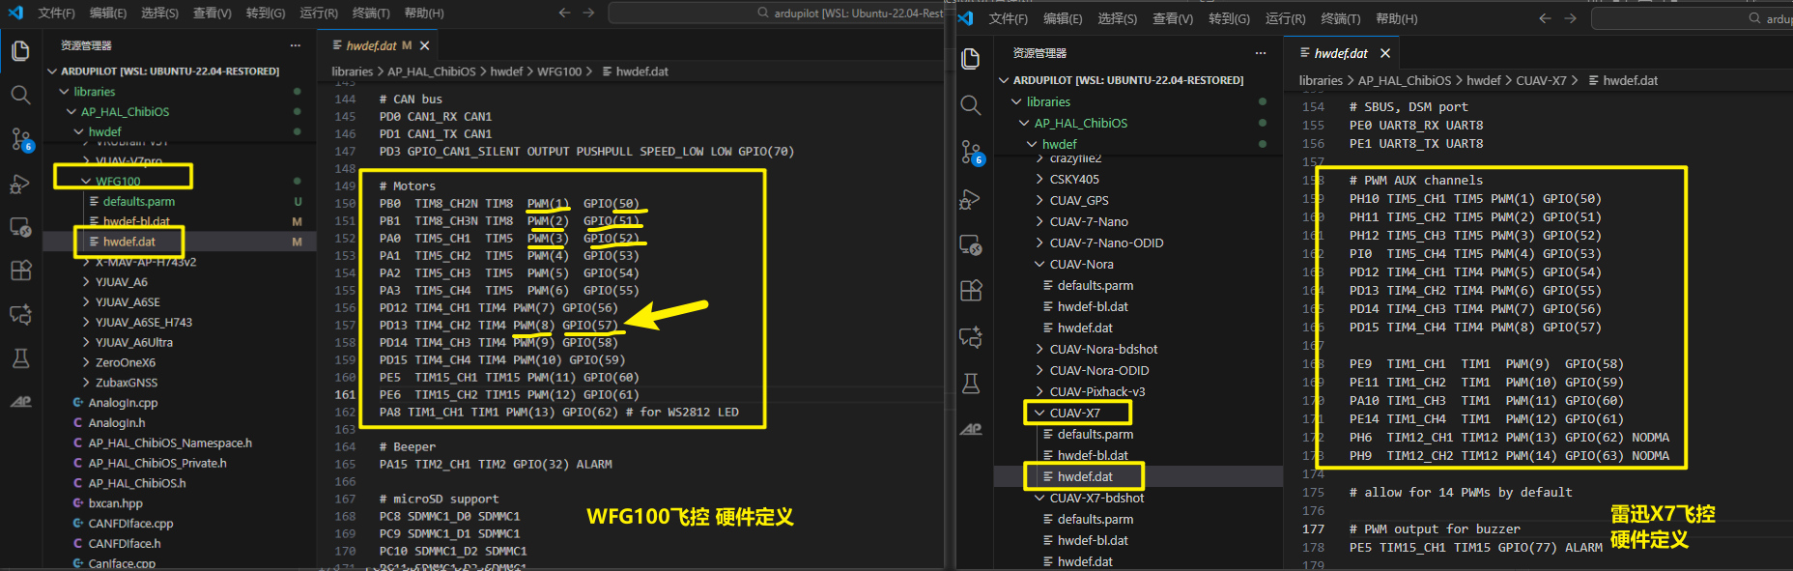Click the ArduPilot AP icon in left sidebar
The height and width of the screenshot is (571, 1793).
(x=20, y=402)
